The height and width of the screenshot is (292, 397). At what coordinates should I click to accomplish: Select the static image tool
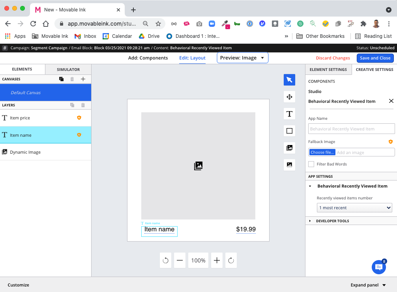point(289,165)
